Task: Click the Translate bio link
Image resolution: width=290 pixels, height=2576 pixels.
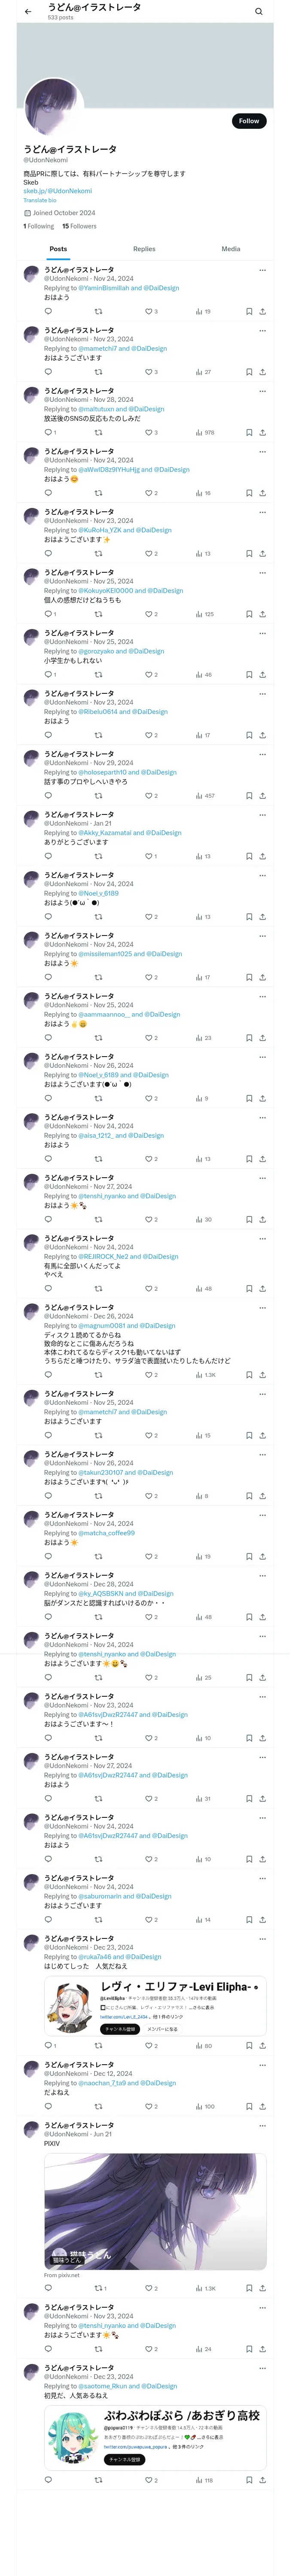Action: [x=40, y=200]
